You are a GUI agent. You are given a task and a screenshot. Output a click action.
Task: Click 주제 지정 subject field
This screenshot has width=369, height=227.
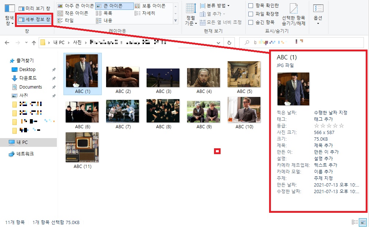(x=323, y=178)
